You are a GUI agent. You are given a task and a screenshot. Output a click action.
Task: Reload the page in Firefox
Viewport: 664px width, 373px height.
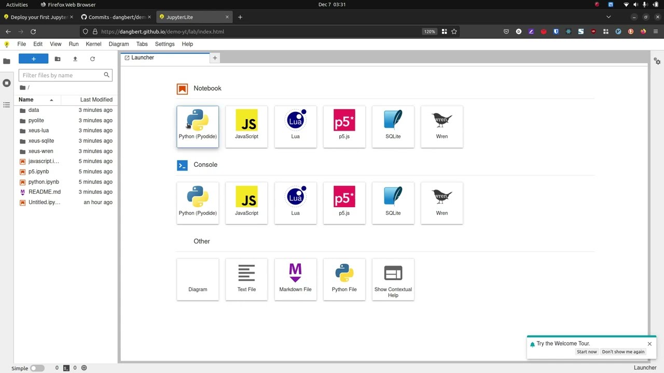click(33, 32)
